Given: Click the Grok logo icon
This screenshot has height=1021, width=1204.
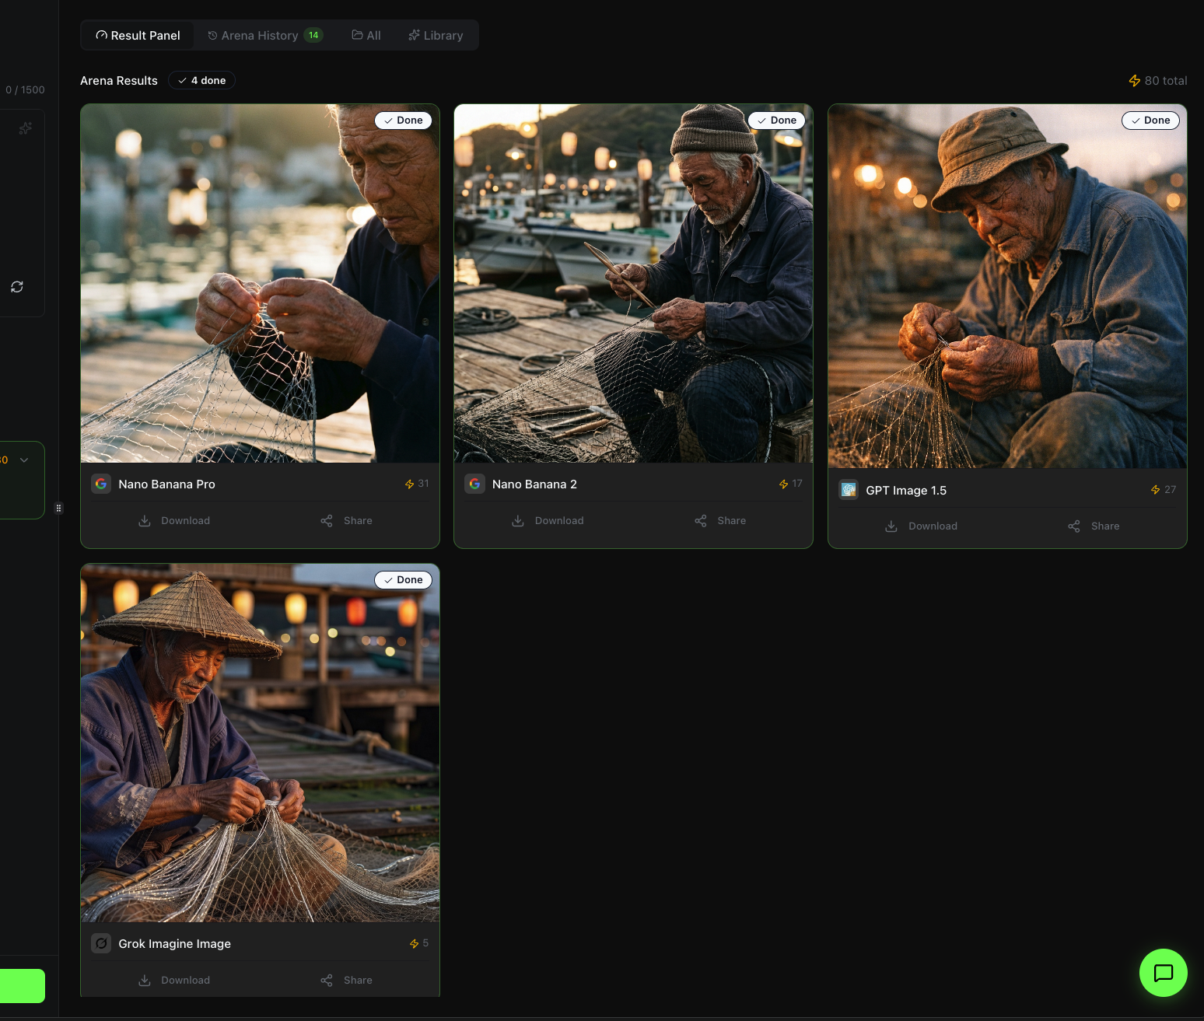Looking at the screenshot, I should point(101,943).
